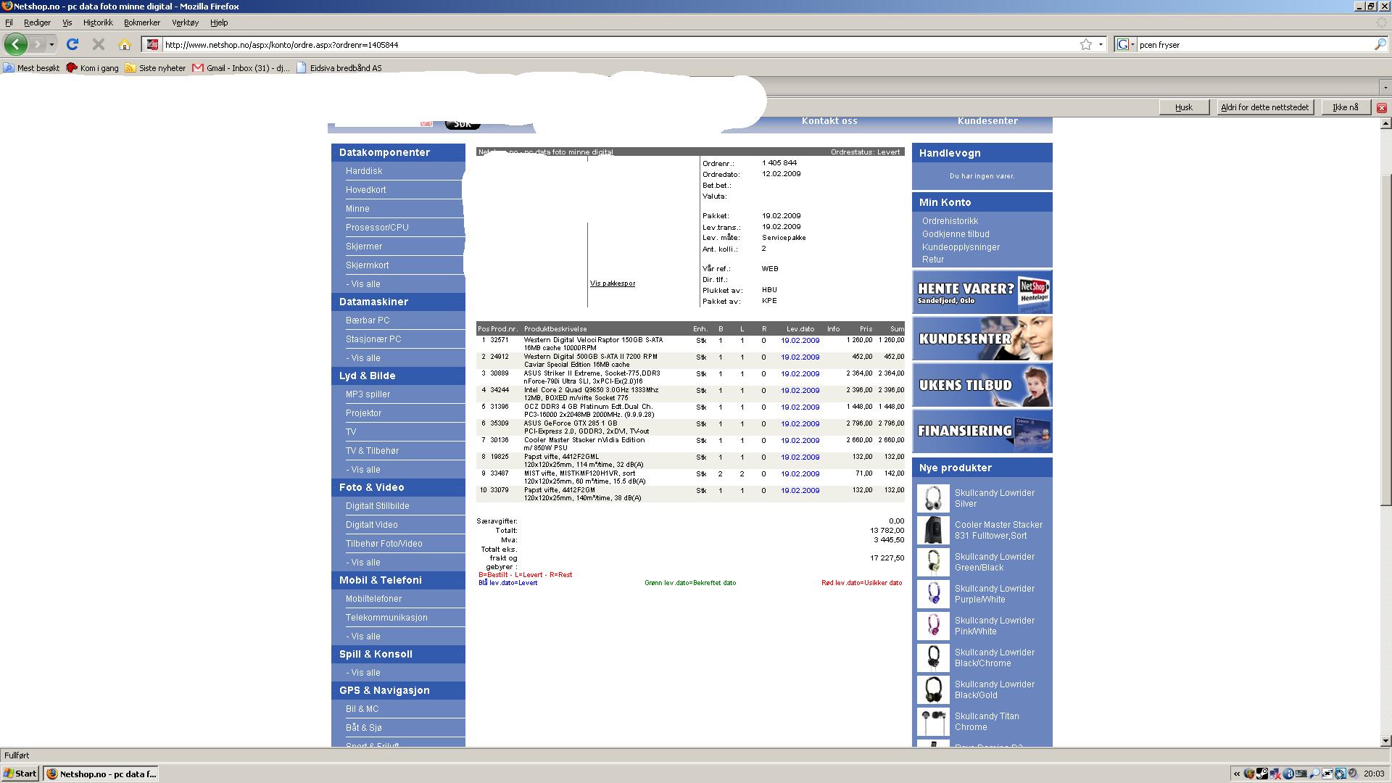This screenshot has width=1392, height=783.
Task: Open Siste nyheter feed bookmark
Action: (156, 67)
